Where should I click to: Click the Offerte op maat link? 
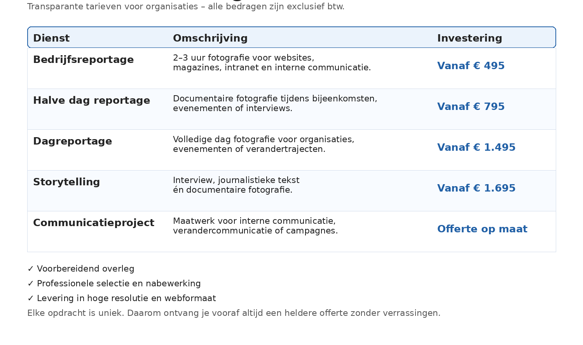(482, 229)
